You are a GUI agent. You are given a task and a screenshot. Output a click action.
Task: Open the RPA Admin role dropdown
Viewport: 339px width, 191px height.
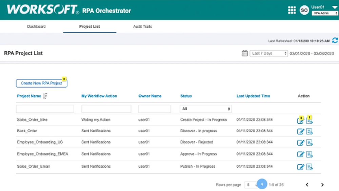(325, 13)
